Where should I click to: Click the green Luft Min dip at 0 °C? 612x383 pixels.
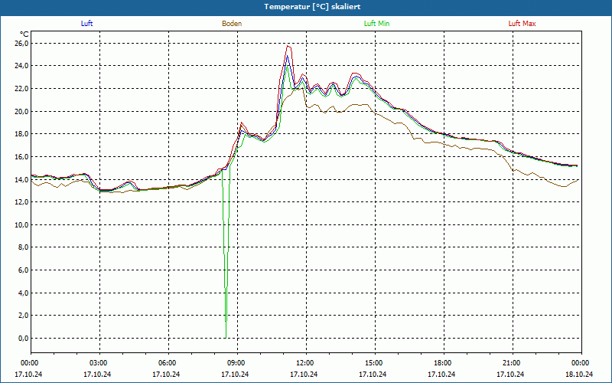point(226,337)
